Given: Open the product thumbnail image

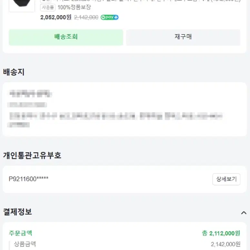Looking at the screenshot, I should (x=22, y=5).
